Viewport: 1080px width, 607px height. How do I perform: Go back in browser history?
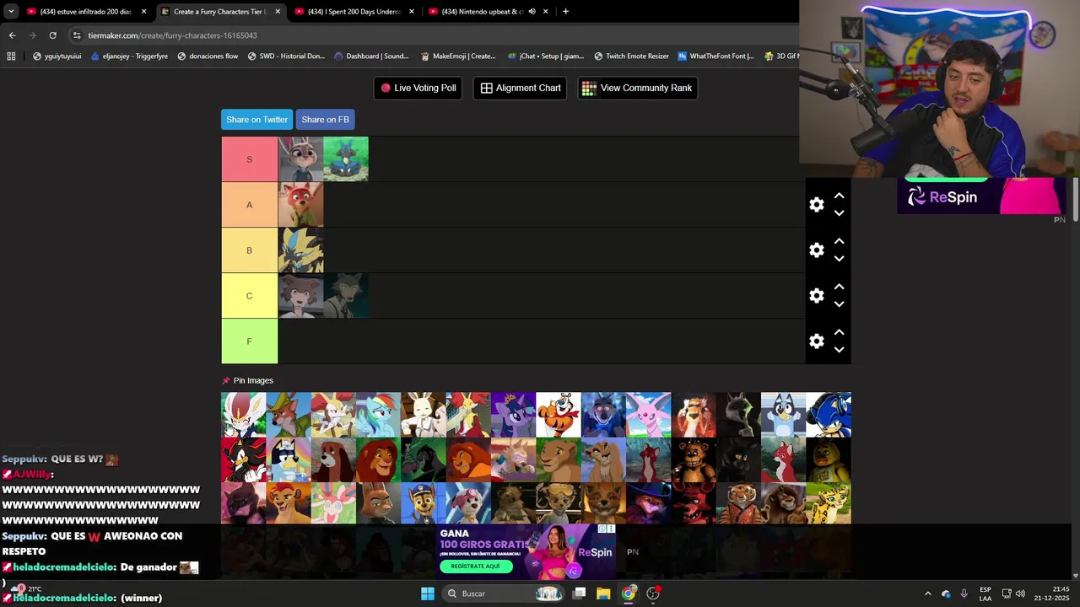pos(12,35)
